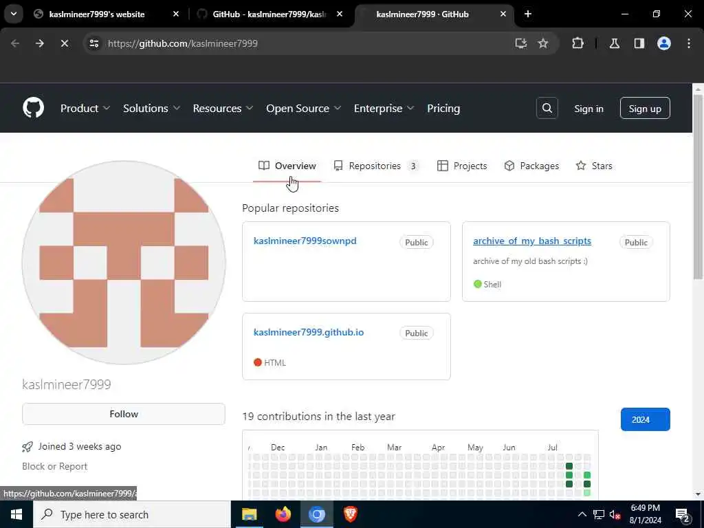This screenshot has height=528, width=704.
Task: Open the kaslmineer7999.github.io repository
Action: pyautogui.click(x=309, y=332)
